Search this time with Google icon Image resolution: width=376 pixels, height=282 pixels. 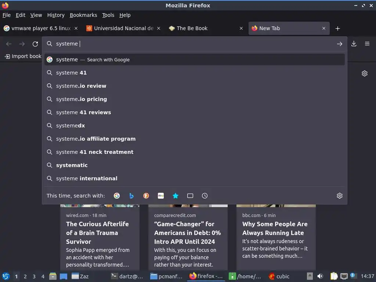click(117, 196)
